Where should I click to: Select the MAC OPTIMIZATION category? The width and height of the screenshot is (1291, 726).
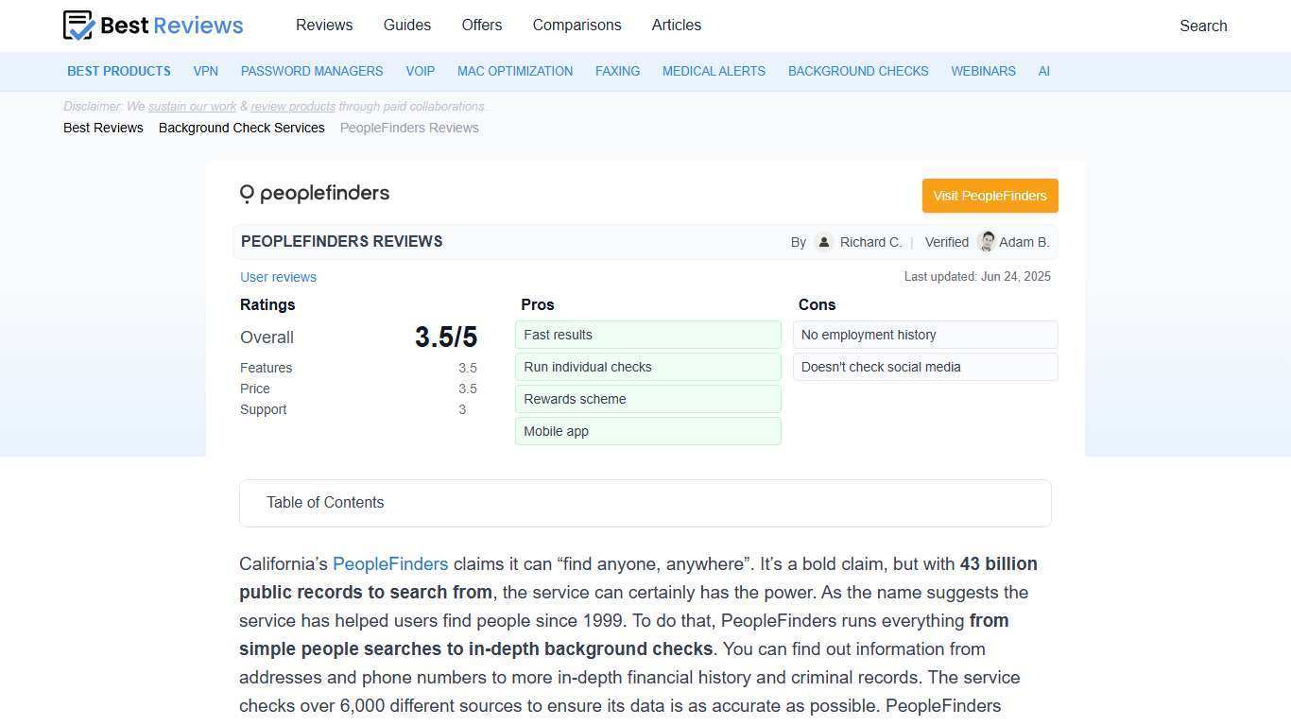click(x=515, y=71)
